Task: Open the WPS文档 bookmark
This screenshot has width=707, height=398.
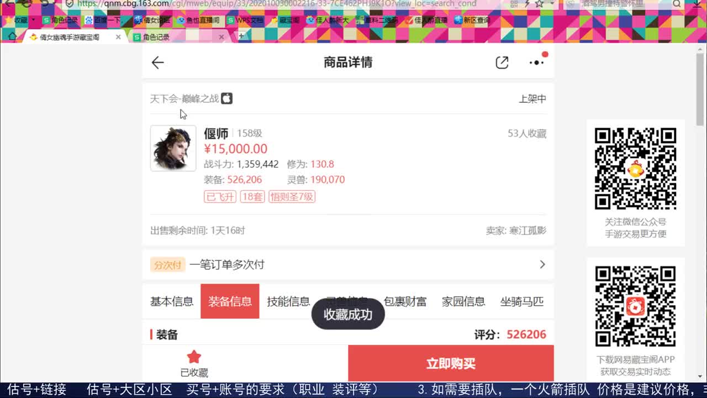Action: click(x=245, y=20)
